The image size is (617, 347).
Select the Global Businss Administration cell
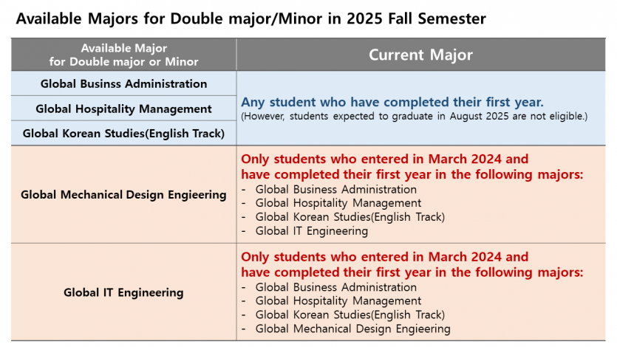tap(123, 83)
